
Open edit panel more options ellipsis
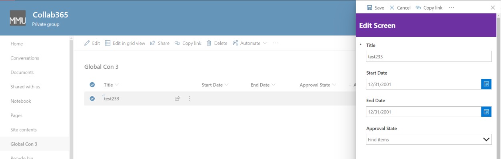(x=451, y=8)
